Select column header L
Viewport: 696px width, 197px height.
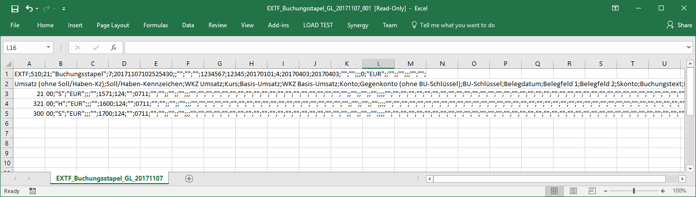[x=379, y=63]
